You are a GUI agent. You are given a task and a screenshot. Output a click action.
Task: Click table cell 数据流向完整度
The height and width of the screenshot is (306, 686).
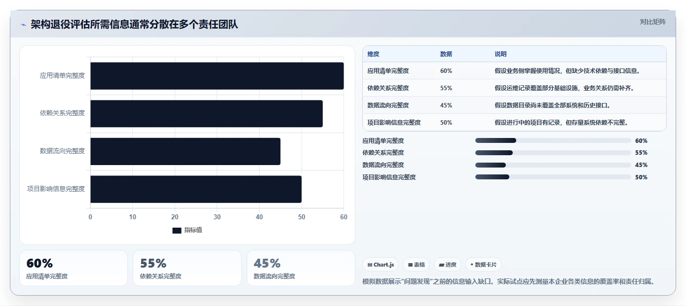tap(388, 105)
